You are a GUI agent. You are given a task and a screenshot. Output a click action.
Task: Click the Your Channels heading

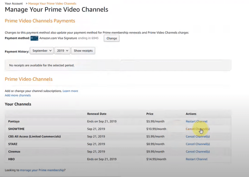(x=18, y=104)
